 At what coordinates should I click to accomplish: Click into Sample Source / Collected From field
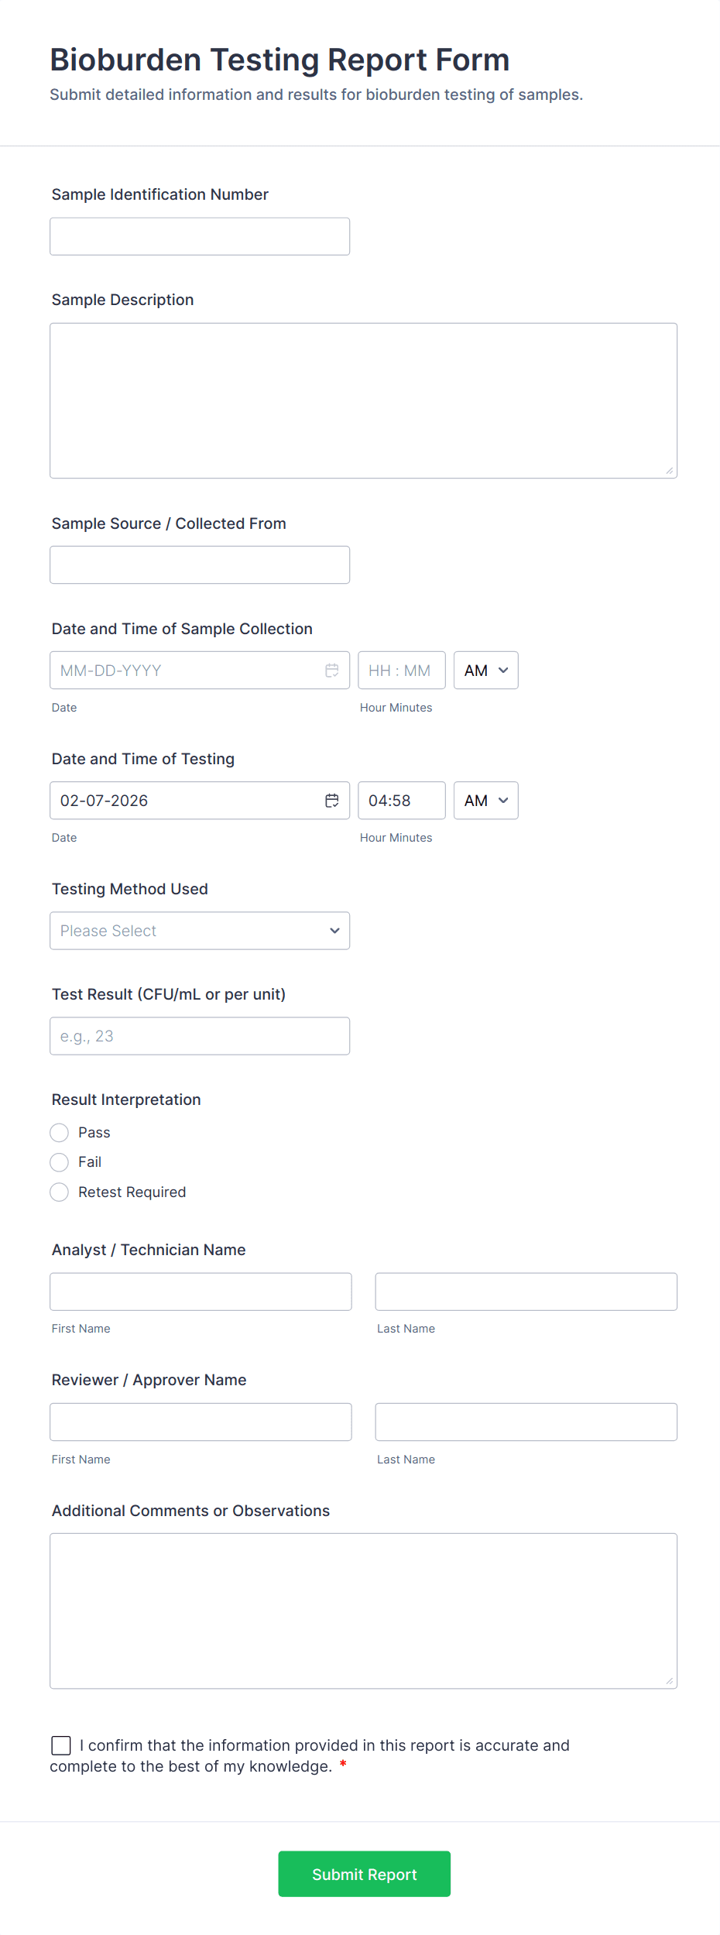(x=200, y=565)
